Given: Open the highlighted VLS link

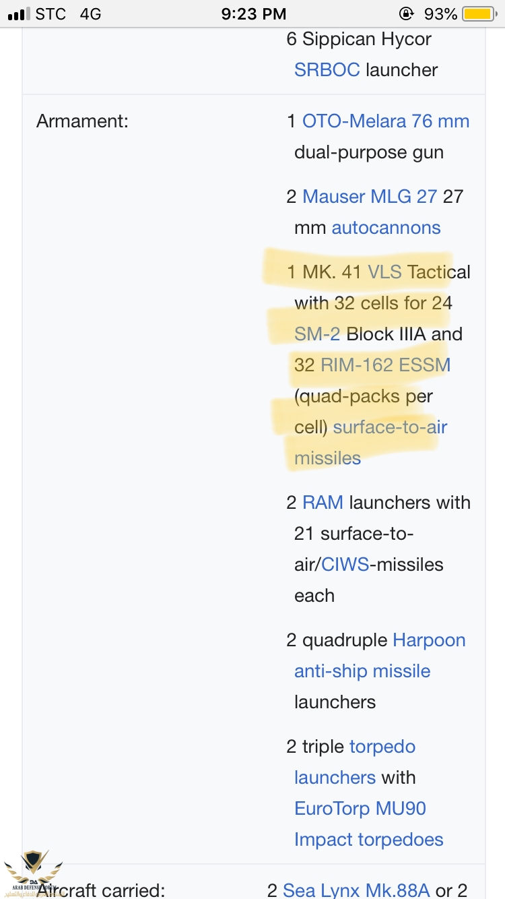Looking at the screenshot, I should [x=384, y=272].
